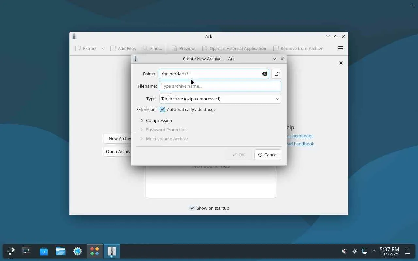Open the gear settings app in taskbar
This screenshot has width=418, height=261.
tap(78, 251)
